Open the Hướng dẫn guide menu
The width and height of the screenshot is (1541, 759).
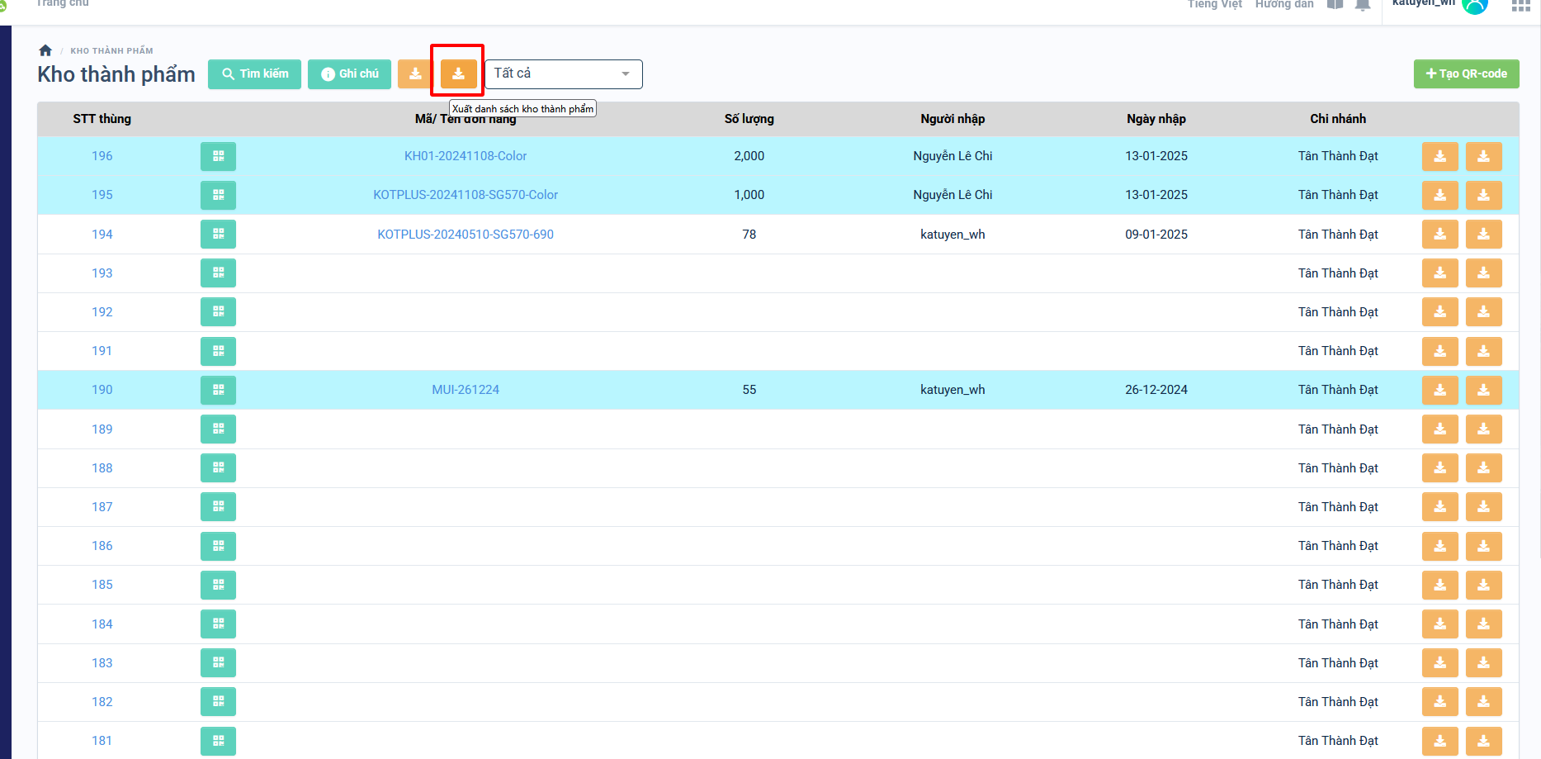point(1284,4)
